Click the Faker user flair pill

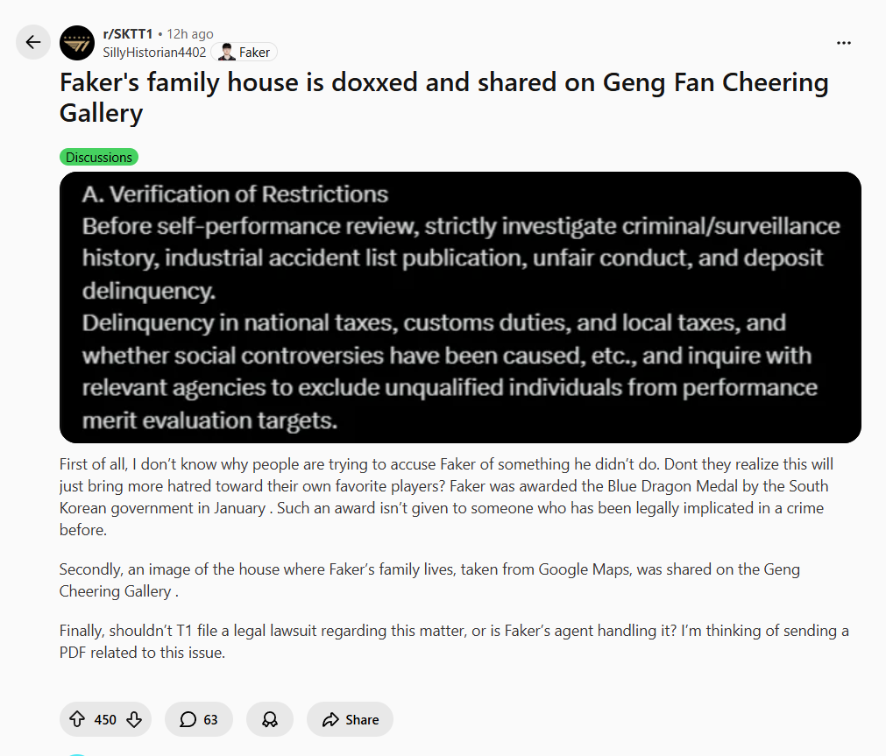coord(244,52)
